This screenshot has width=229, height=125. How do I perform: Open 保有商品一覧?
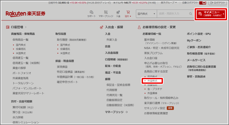20,40
